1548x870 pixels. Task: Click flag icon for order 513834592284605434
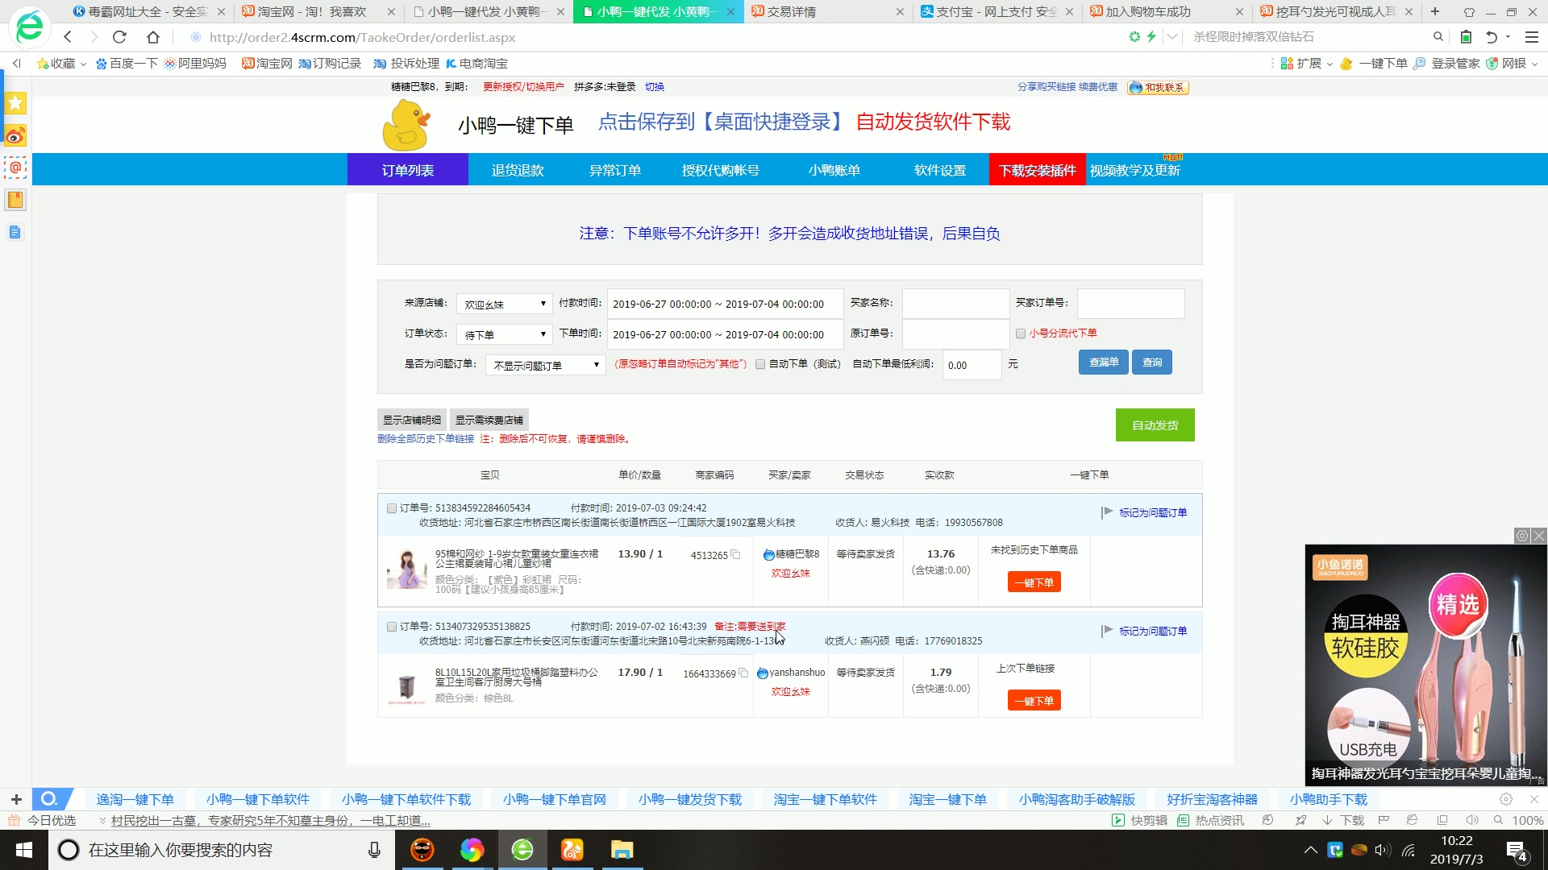coord(1107,512)
